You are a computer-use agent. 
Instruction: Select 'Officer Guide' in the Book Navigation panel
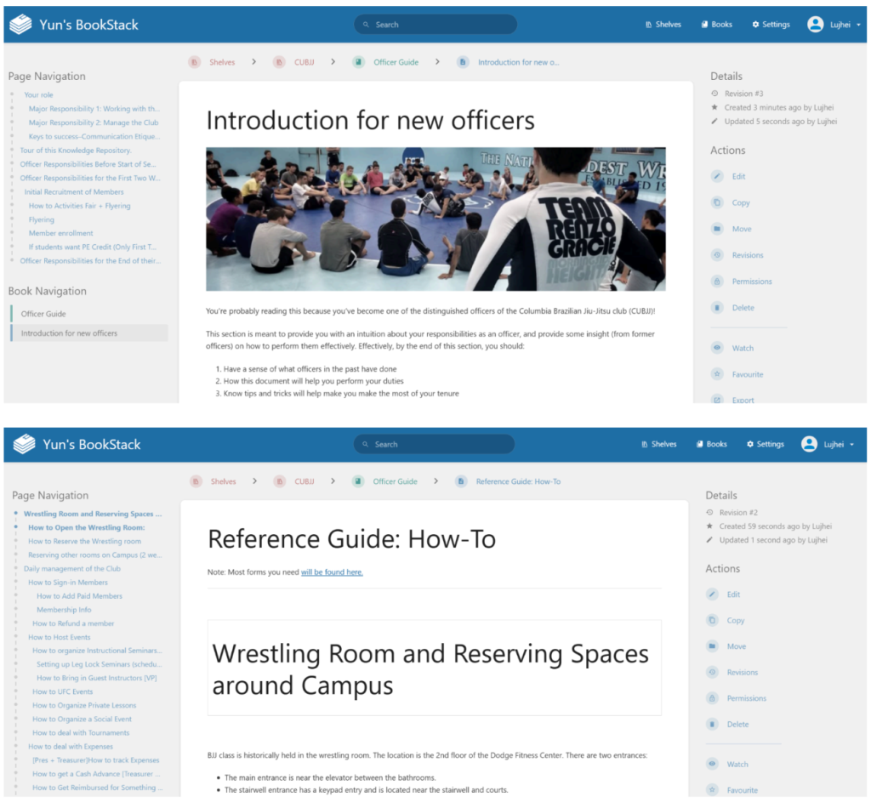[43, 314]
